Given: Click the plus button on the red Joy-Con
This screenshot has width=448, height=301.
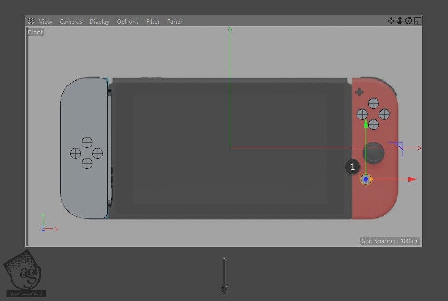Looking at the screenshot, I should [x=359, y=92].
